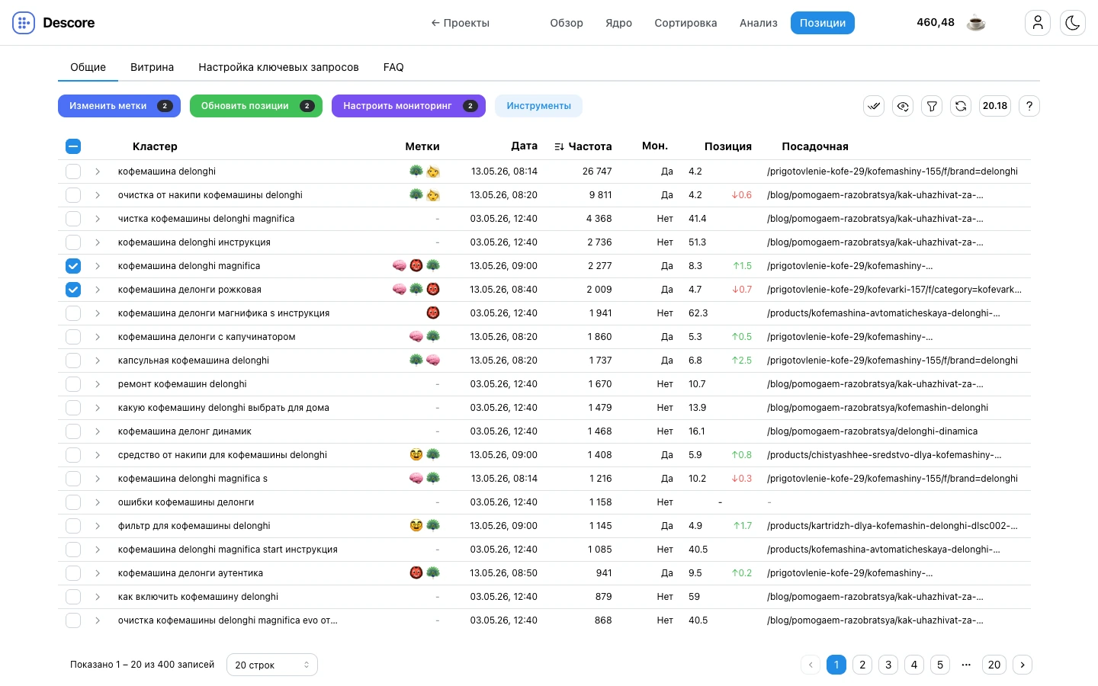Check the кофемашина delonghi row checkbox
This screenshot has height=686, width=1098.
pyautogui.click(x=73, y=171)
